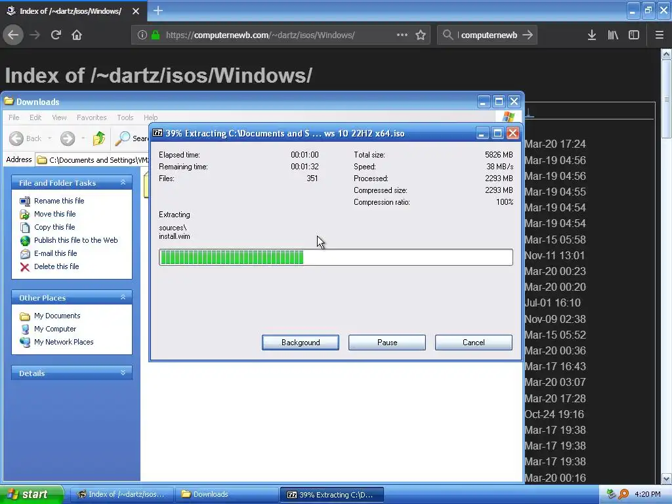Open the Back history dropdown arrow
The height and width of the screenshot is (504, 672).
click(50, 138)
